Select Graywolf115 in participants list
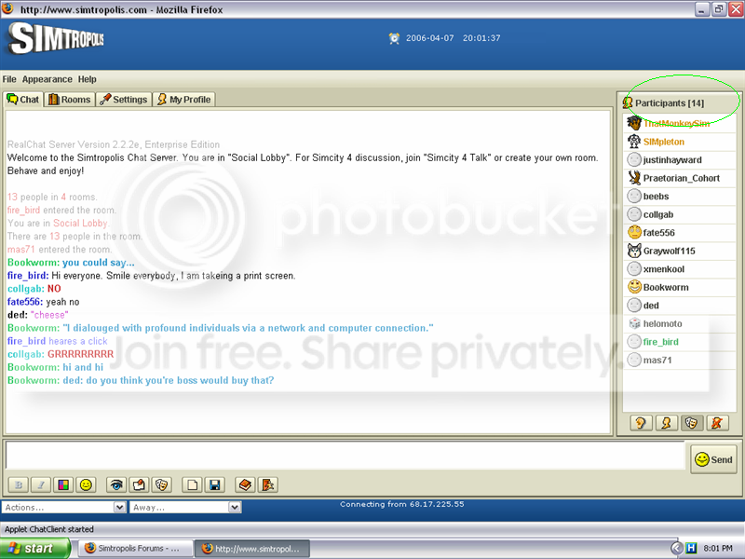The width and height of the screenshot is (745, 559). (680, 251)
